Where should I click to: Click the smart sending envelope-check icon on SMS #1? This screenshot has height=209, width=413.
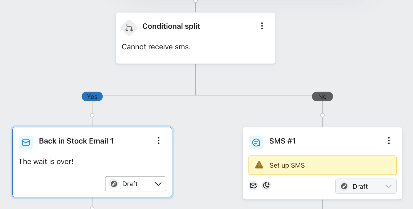(253, 186)
